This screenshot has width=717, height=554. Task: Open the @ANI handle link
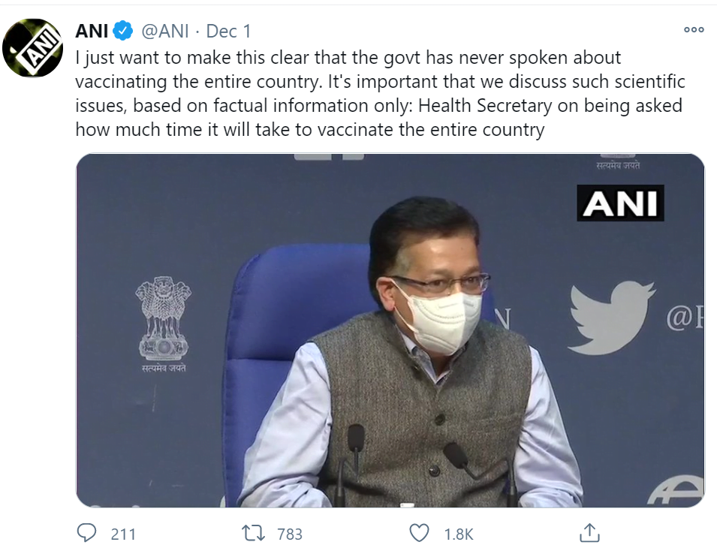[x=166, y=31]
